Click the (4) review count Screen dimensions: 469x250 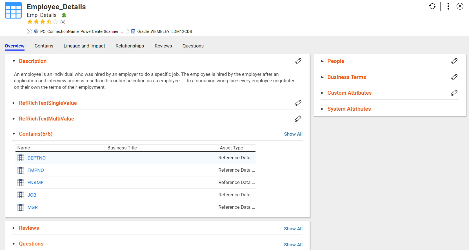pos(63,22)
